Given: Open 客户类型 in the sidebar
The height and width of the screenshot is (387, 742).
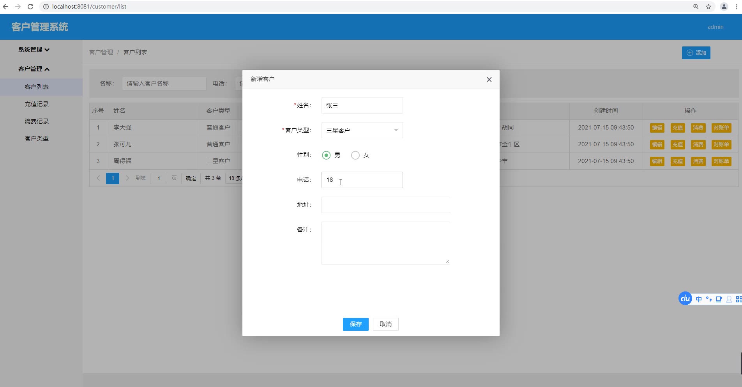Looking at the screenshot, I should 37,138.
